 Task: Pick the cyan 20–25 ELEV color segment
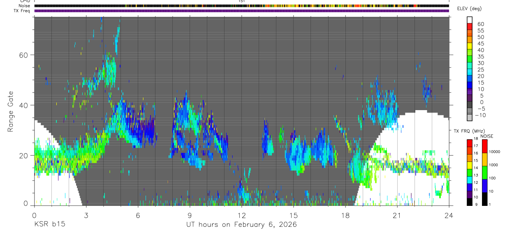pos(470,72)
